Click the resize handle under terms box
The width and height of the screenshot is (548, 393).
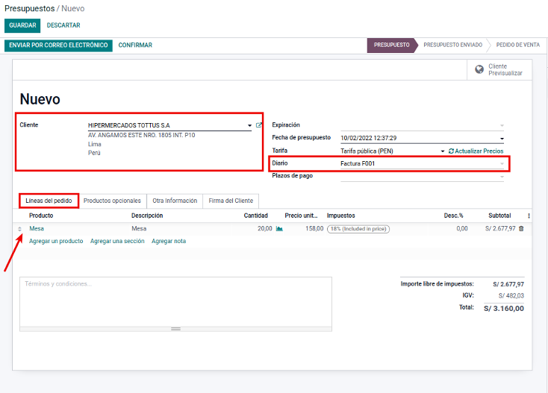click(x=175, y=328)
